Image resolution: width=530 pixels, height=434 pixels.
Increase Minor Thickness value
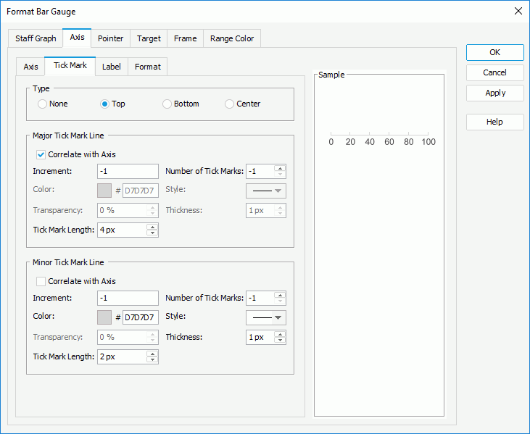click(x=280, y=334)
